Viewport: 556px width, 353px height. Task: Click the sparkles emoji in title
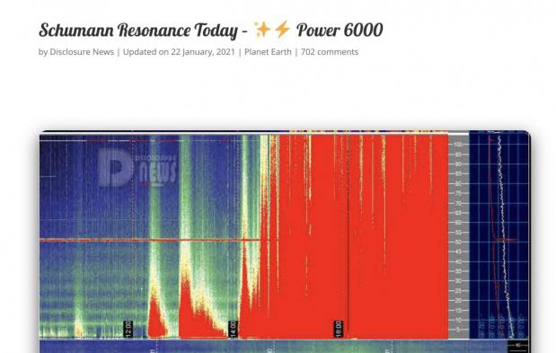pyautogui.click(x=262, y=29)
